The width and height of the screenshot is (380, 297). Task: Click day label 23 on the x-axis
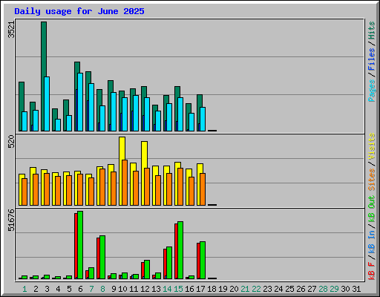(x=267, y=289)
